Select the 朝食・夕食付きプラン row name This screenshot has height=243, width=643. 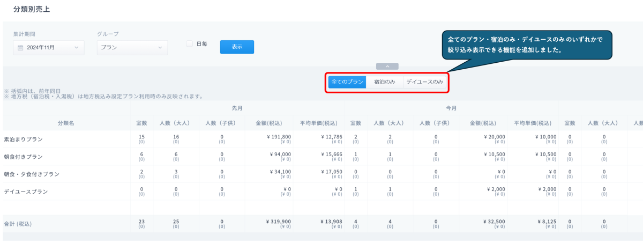tap(32, 175)
